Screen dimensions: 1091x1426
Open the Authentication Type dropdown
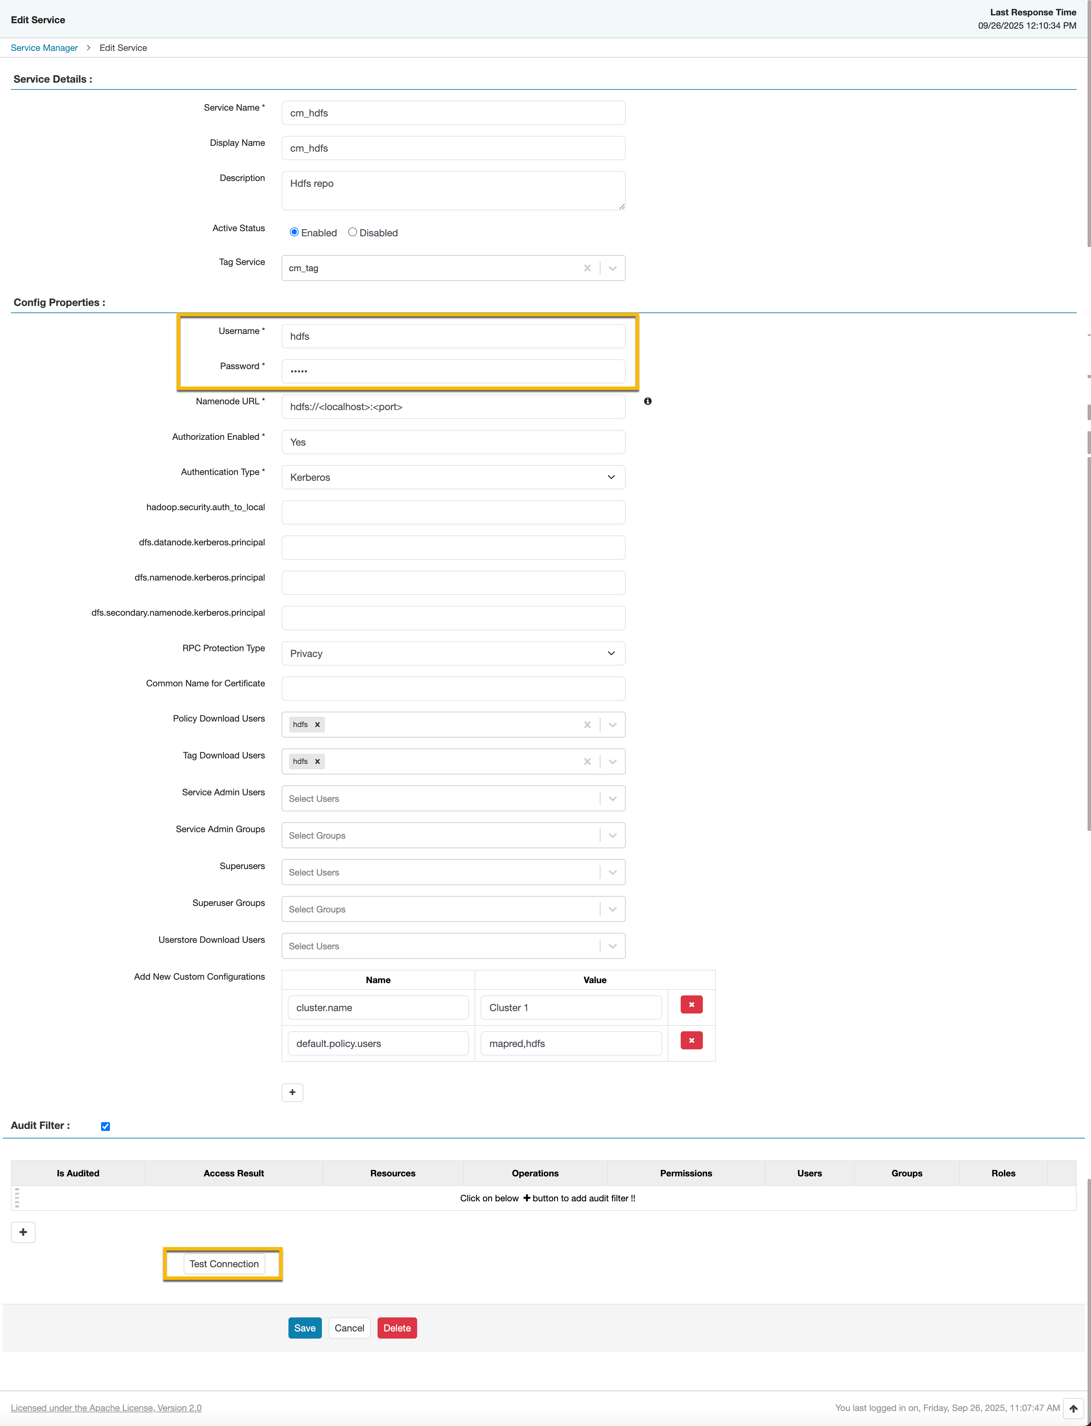click(x=453, y=477)
